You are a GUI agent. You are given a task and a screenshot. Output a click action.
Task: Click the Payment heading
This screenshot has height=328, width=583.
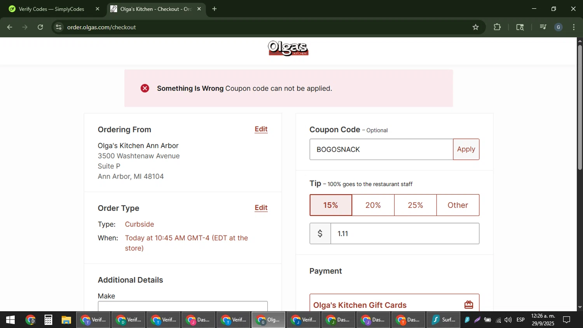(x=326, y=271)
